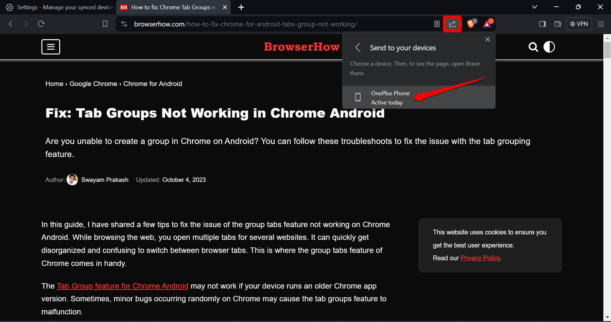Open a new tab
611x322 pixels.
click(x=241, y=7)
